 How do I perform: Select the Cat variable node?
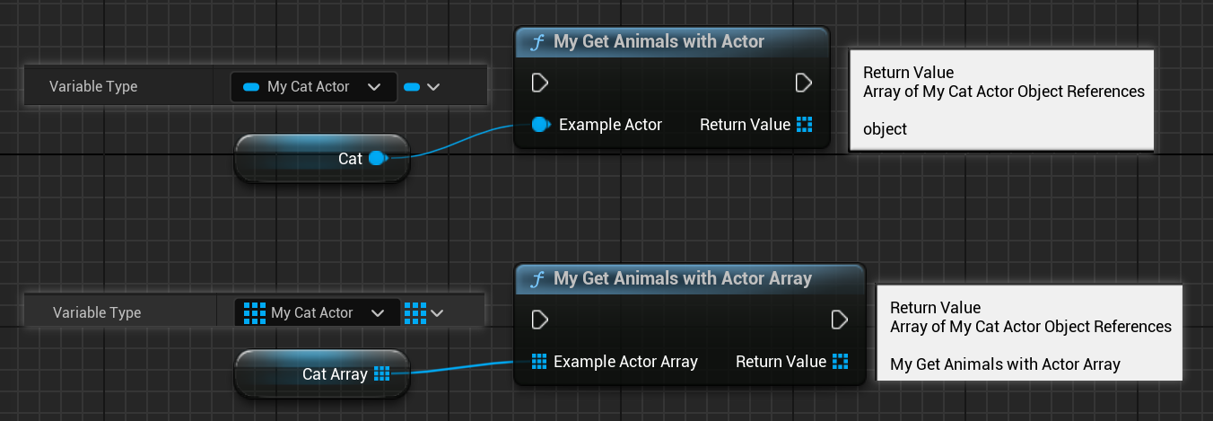tap(322, 159)
